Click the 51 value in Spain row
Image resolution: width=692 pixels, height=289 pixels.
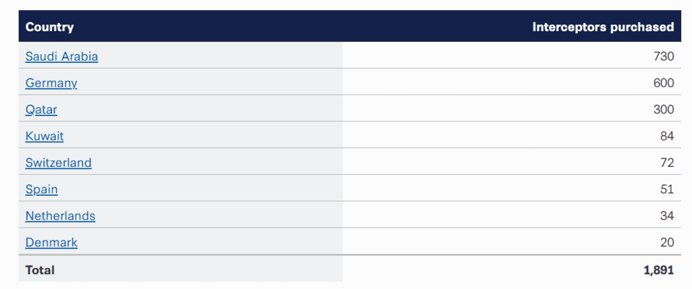pos(667,189)
